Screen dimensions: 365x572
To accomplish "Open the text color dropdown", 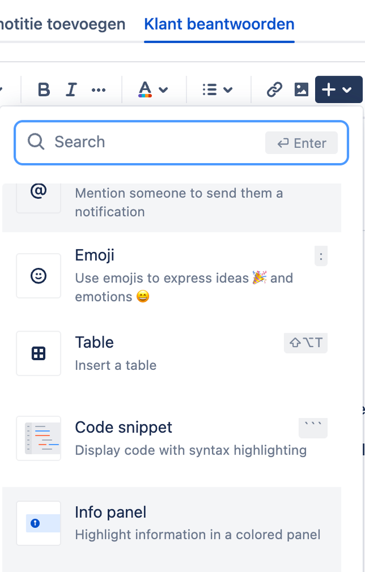I will tap(153, 90).
